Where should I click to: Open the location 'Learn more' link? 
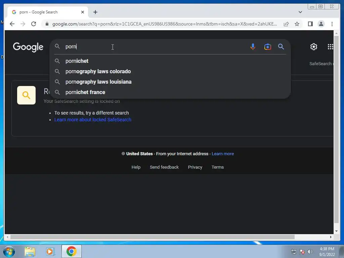click(223, 154)
